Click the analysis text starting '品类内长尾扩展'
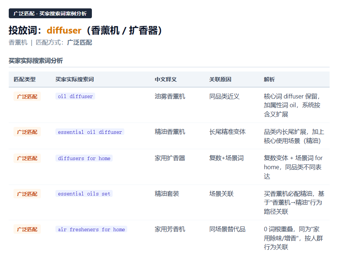 pos(294,136)
